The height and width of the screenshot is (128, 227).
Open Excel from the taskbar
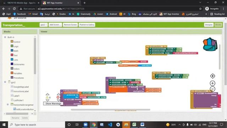point(134,125)
